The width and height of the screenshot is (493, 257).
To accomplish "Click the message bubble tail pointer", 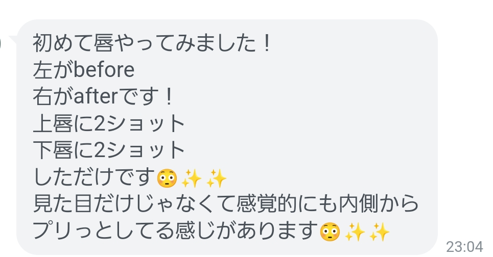I will [13, 41].
